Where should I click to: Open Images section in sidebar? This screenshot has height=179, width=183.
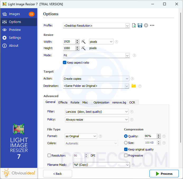click(x=19, y=14)
